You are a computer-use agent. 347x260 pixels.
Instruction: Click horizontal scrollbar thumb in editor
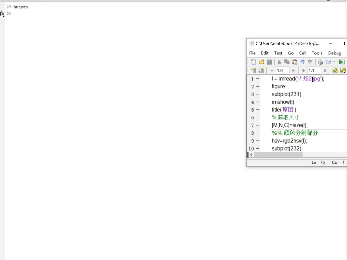[278, 155]
